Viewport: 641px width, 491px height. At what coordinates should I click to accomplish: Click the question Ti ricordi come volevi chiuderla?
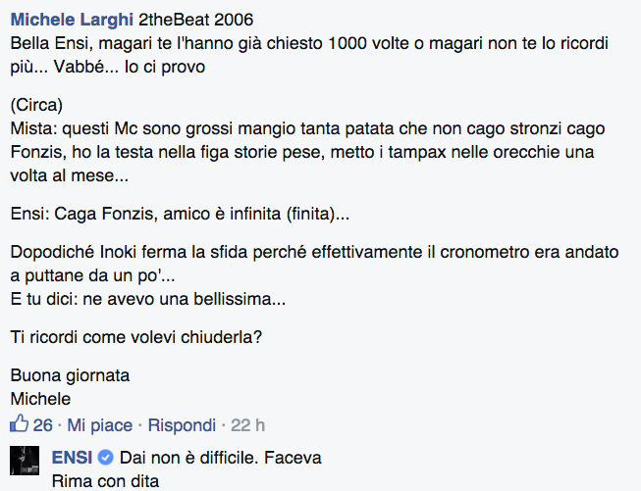(136, 337)
